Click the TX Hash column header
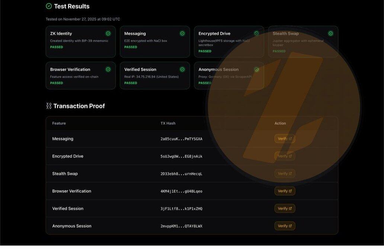 [168, 123]
